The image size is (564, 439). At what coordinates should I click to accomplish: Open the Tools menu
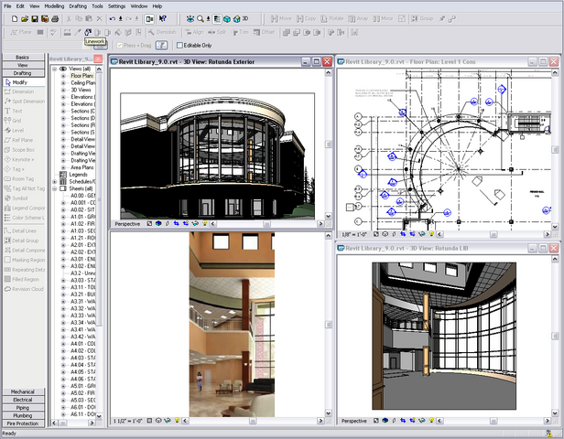pos(97,6)
